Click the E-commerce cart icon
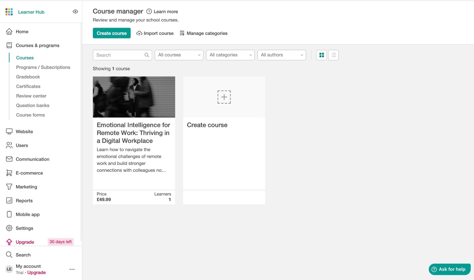This screenshot has width=474, height=280. [9, 173]
